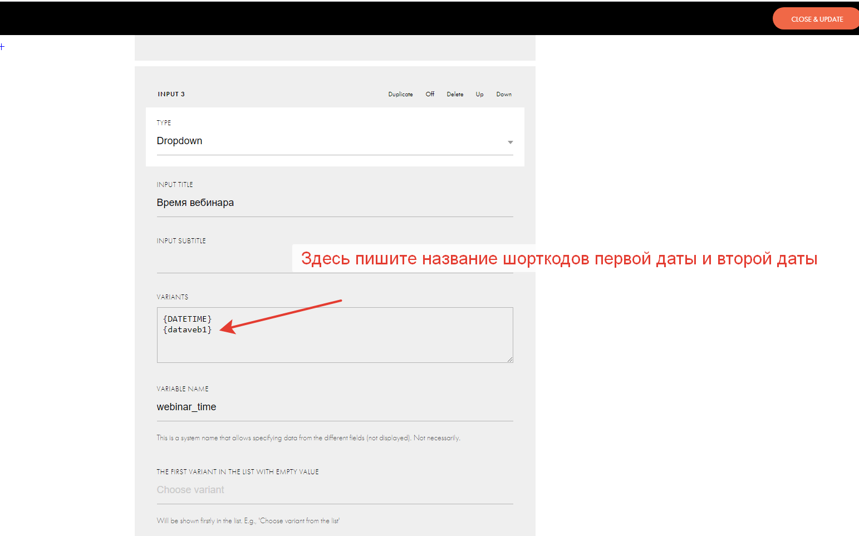The height and width of the screenshot is (536, 859).
Task: Delete the Input 3 block
Action: (x=455, y=94)
